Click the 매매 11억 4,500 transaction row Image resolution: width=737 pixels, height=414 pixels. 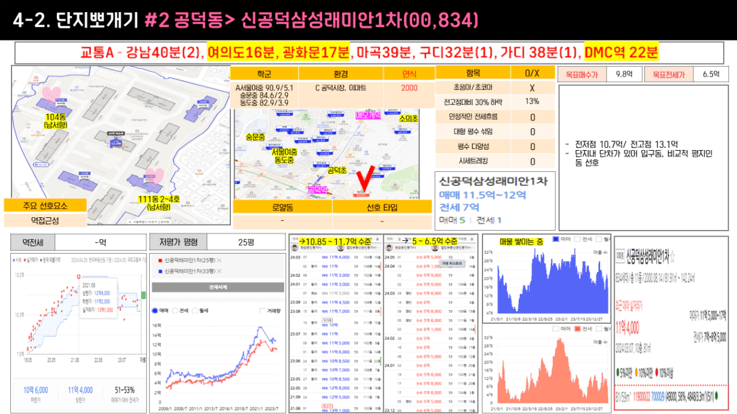pos(335,302)
